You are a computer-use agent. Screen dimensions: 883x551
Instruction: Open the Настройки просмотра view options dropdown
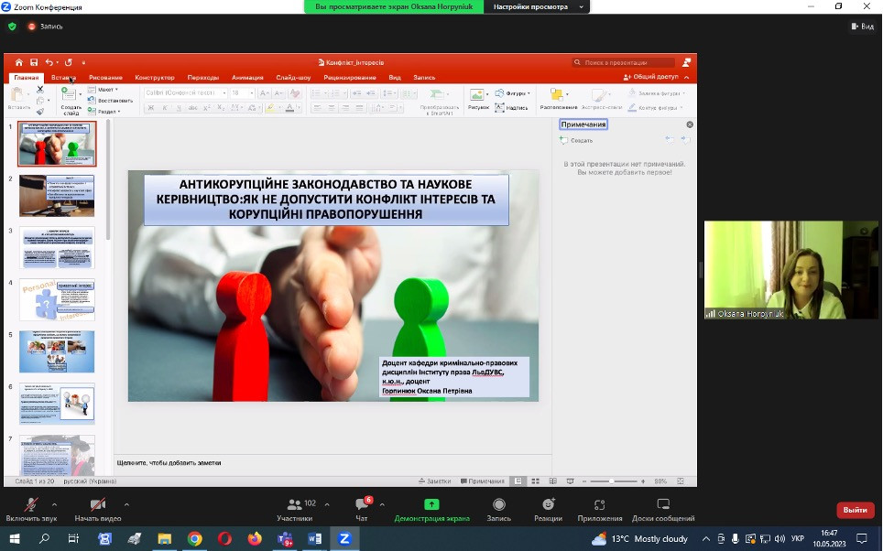coord(537,6)
